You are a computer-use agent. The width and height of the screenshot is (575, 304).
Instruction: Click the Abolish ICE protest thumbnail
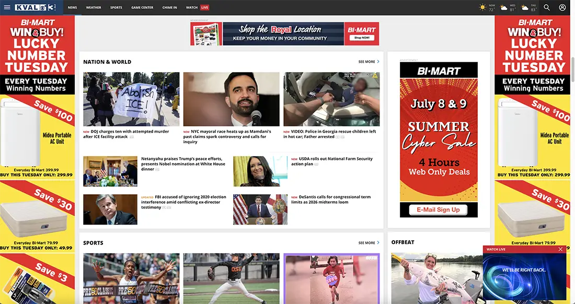[x=131, y=99]
